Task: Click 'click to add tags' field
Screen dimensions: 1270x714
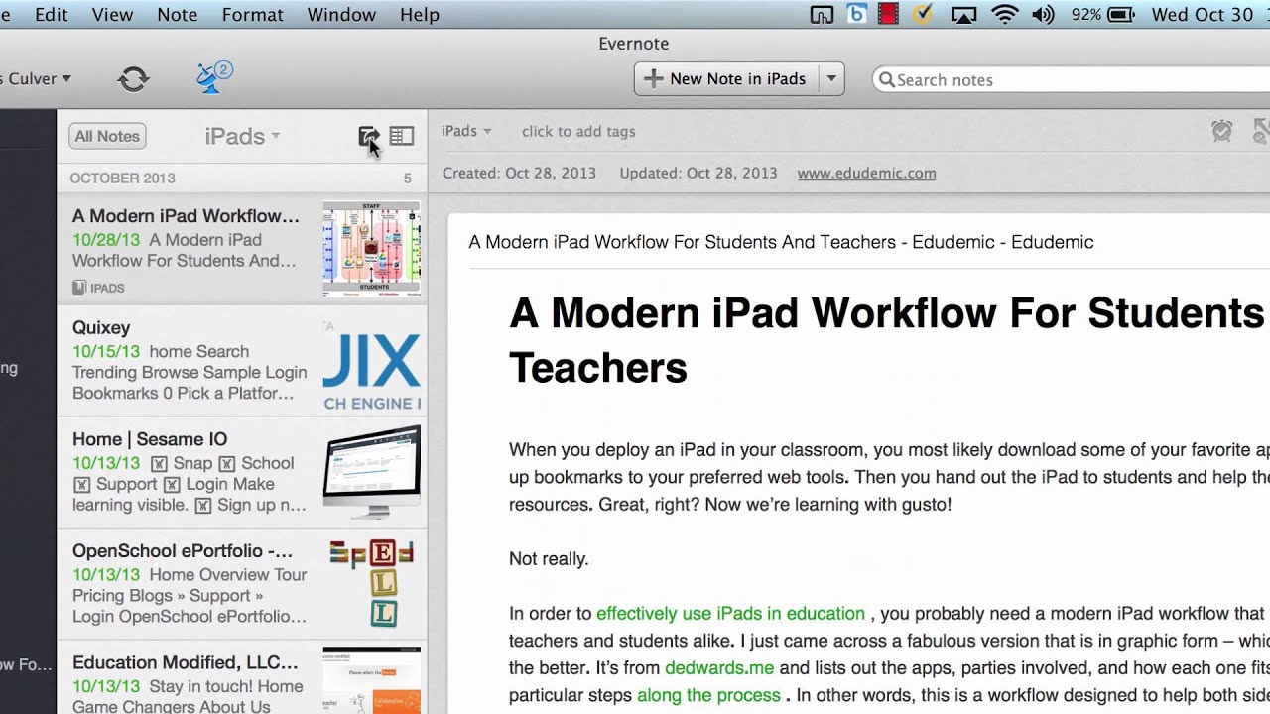Action: (578, 131)
